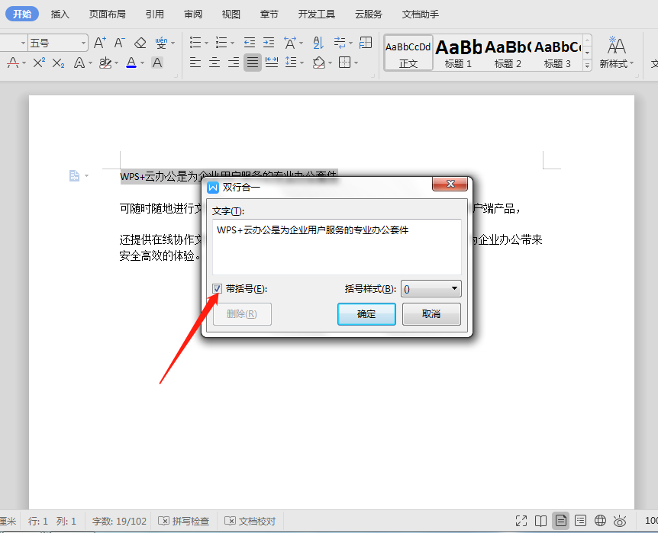Apply the 标题 3 style
Viewport: 658px width, 533px height.
[x=557, y=53]
